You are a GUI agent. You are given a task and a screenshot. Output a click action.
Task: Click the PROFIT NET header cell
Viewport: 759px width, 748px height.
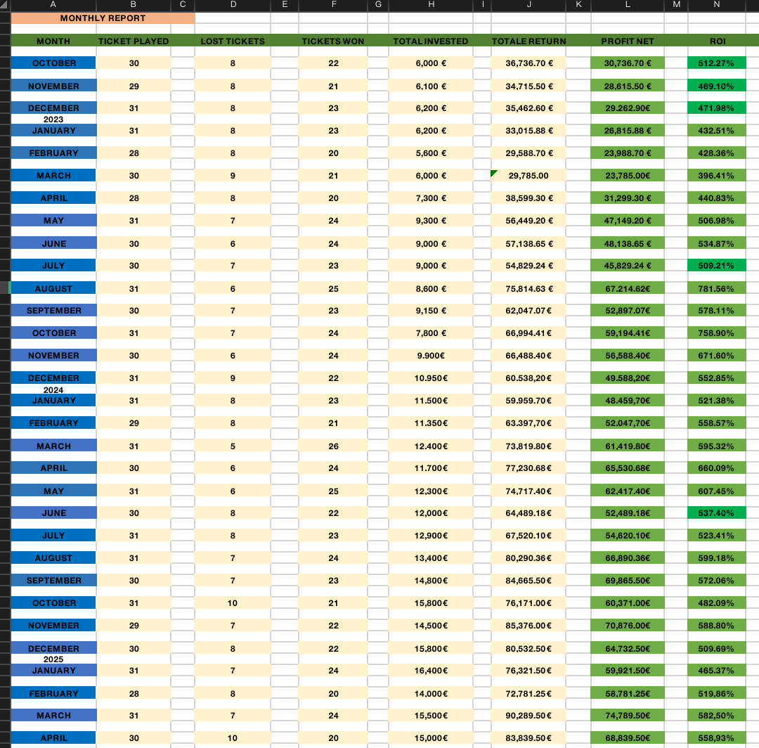click(x=628, y=41)
